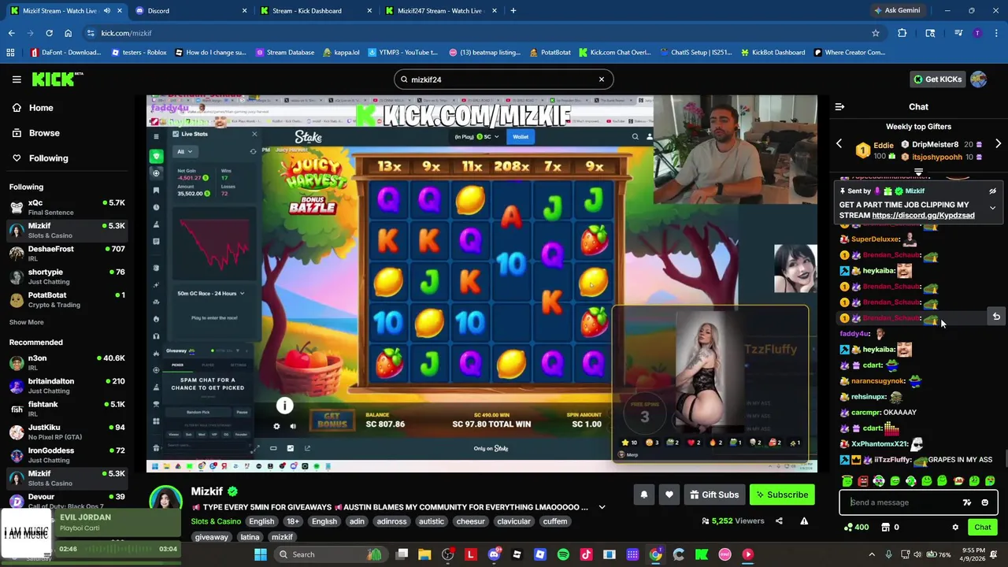Open chat settings gear
Viewport: 1008px width, 567px height.
955,528
